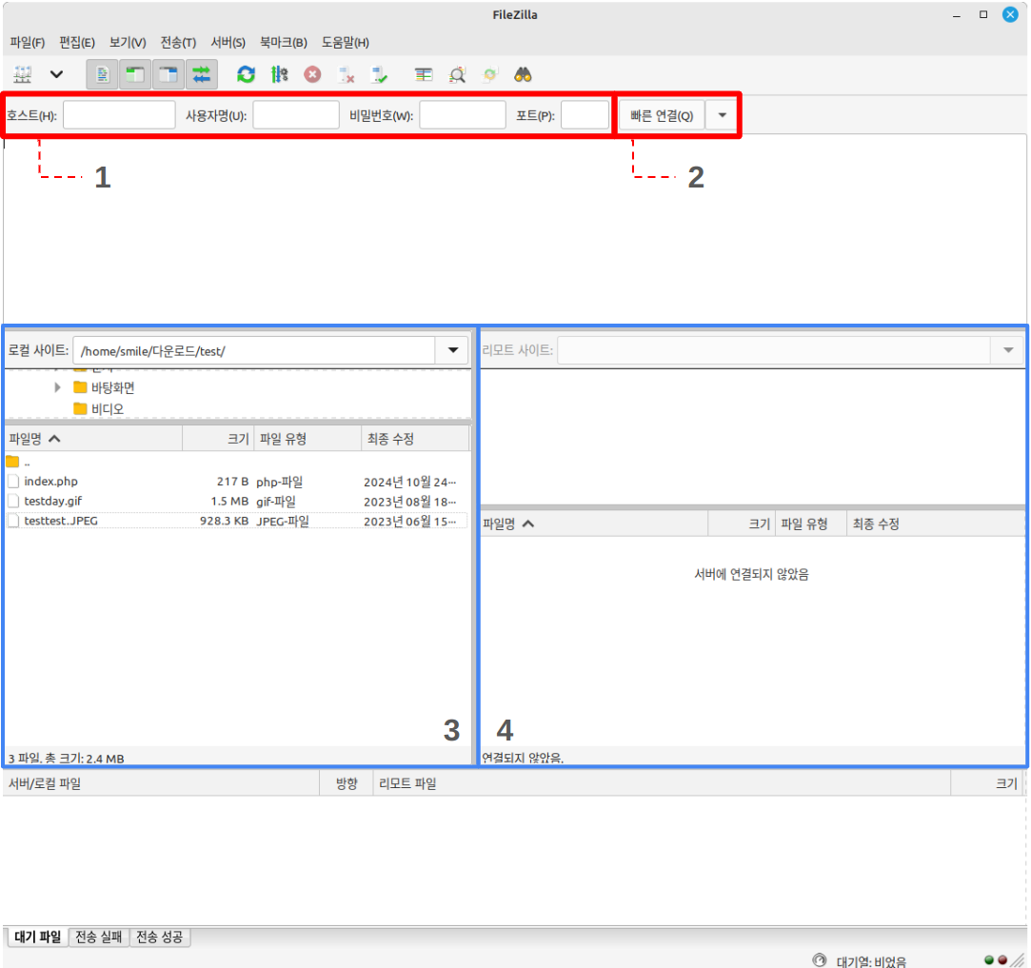Expand the Site Manager dropdown arrow
1031x968 pixels.
[x=56, y=74]
